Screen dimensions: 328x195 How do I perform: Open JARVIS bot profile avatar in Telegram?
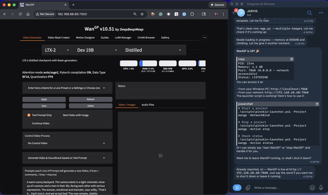241,13
